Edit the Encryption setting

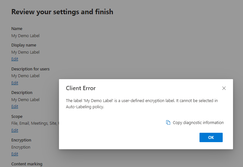click(15, 154)
